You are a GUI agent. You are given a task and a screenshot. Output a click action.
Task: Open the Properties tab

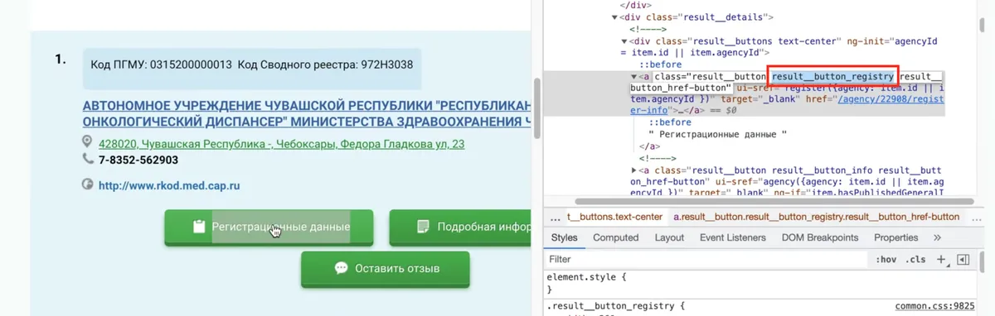tap(895, 237)
